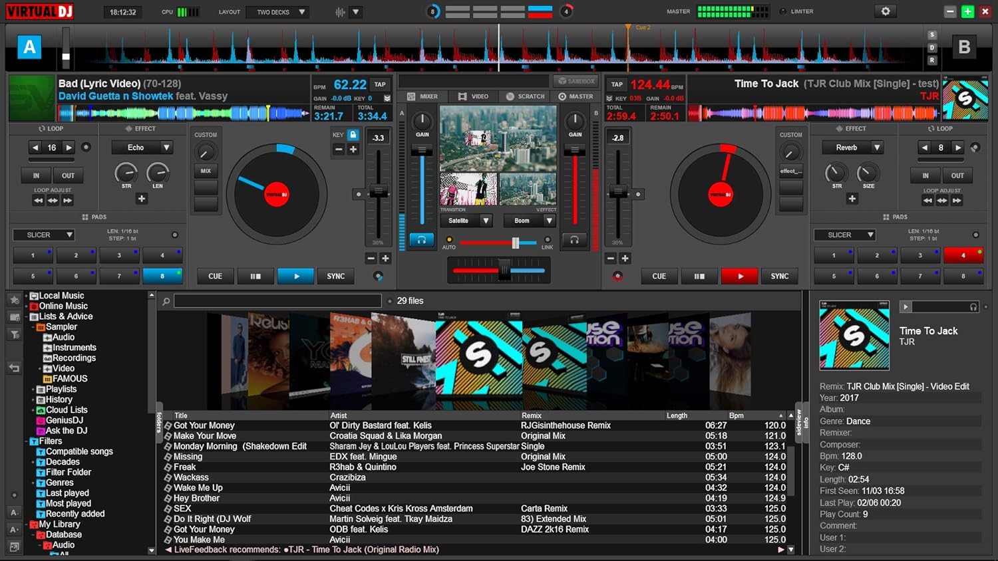Switch to the Scratch tab
998x561 pixels.
pyautogui.click(x=525, y=96)
